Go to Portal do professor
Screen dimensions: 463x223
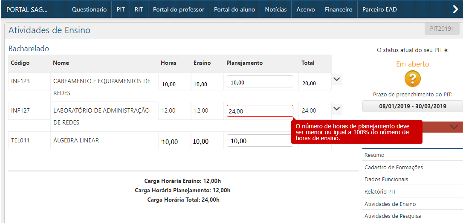178,9
